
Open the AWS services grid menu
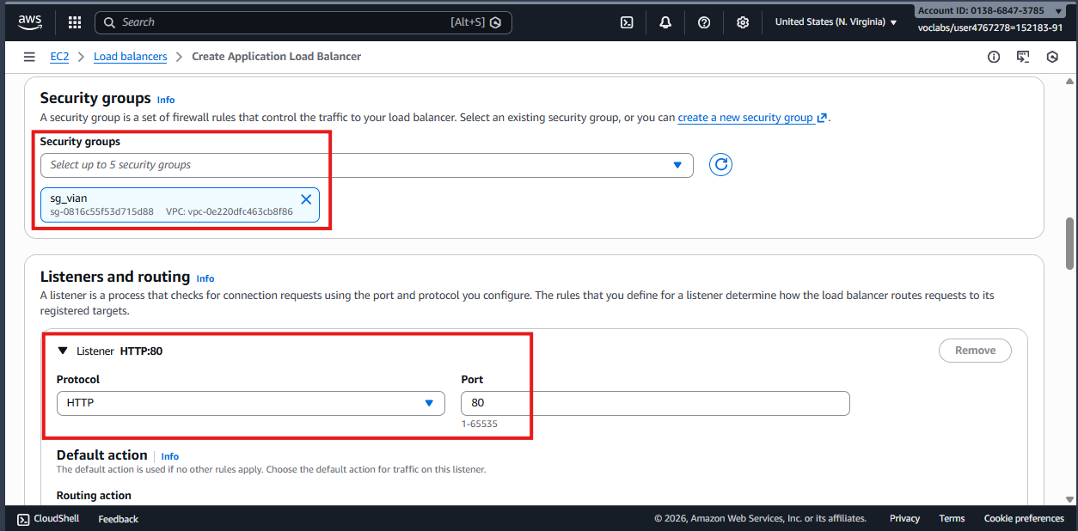pos(75,22)
